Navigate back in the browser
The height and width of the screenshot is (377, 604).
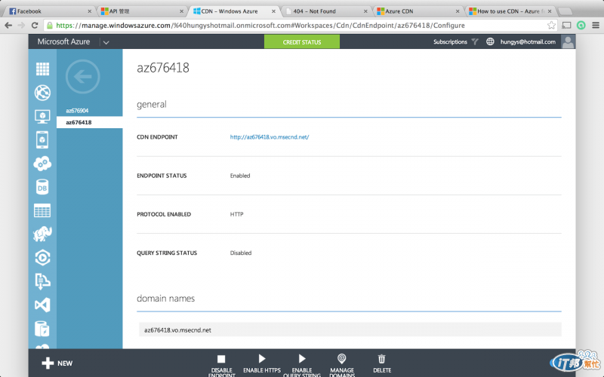coord(8,26)
